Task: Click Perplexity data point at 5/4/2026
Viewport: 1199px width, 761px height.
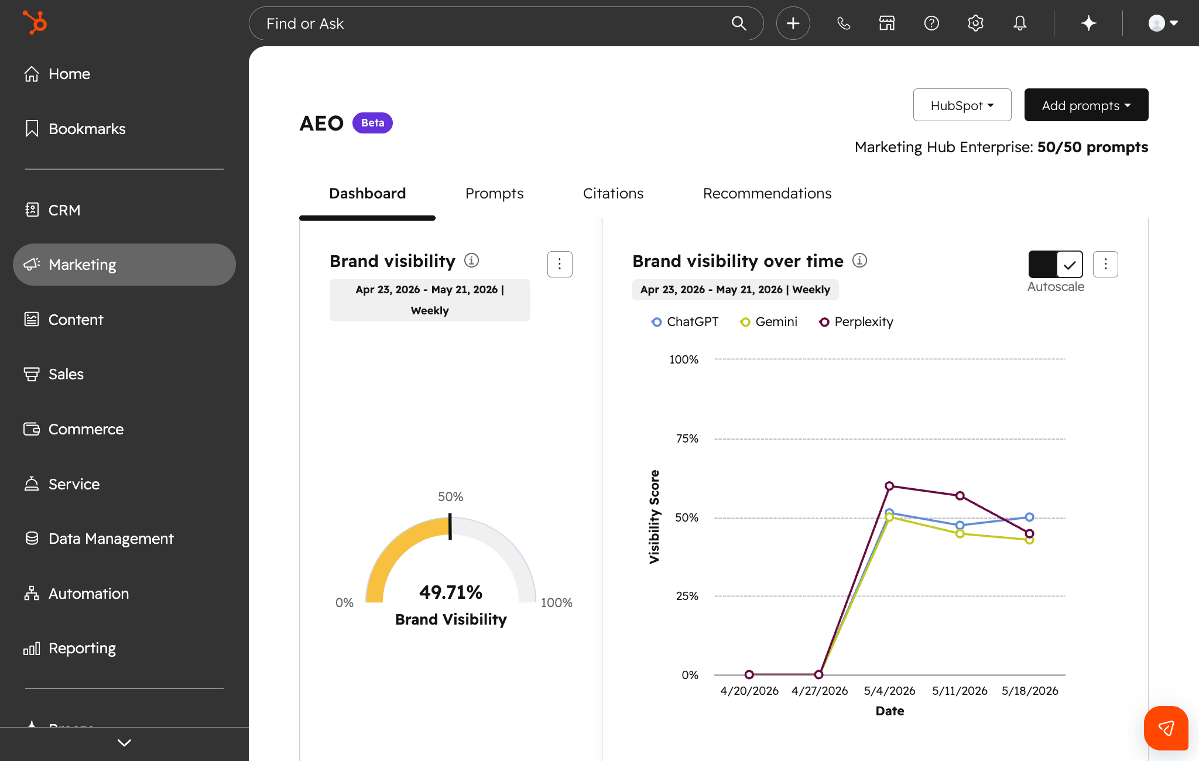Action: 889,486
